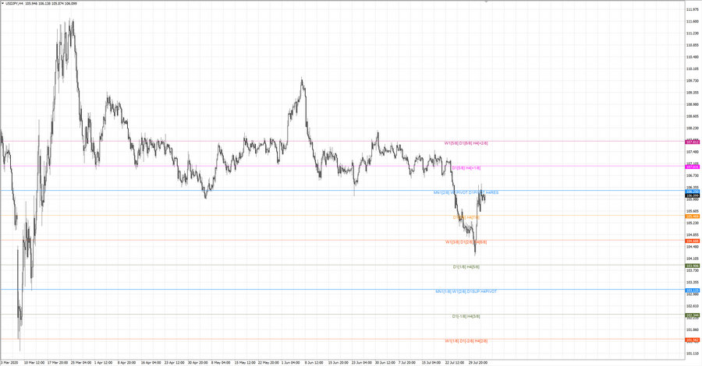
Task: Click the 102.344 dark green price tag
Action: [x=693, y=315]
